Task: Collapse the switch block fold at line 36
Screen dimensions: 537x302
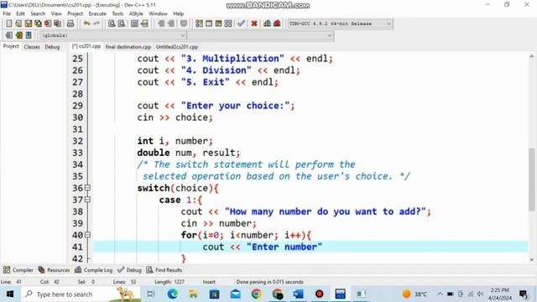Action: tap(87, 188)
